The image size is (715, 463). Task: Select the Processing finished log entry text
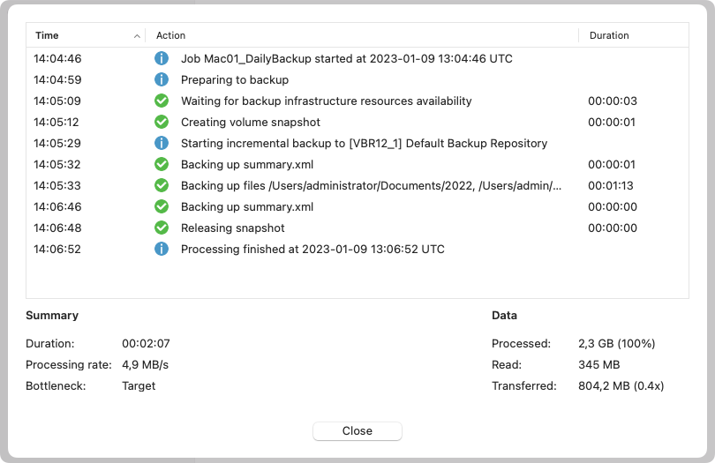[312, 250]
